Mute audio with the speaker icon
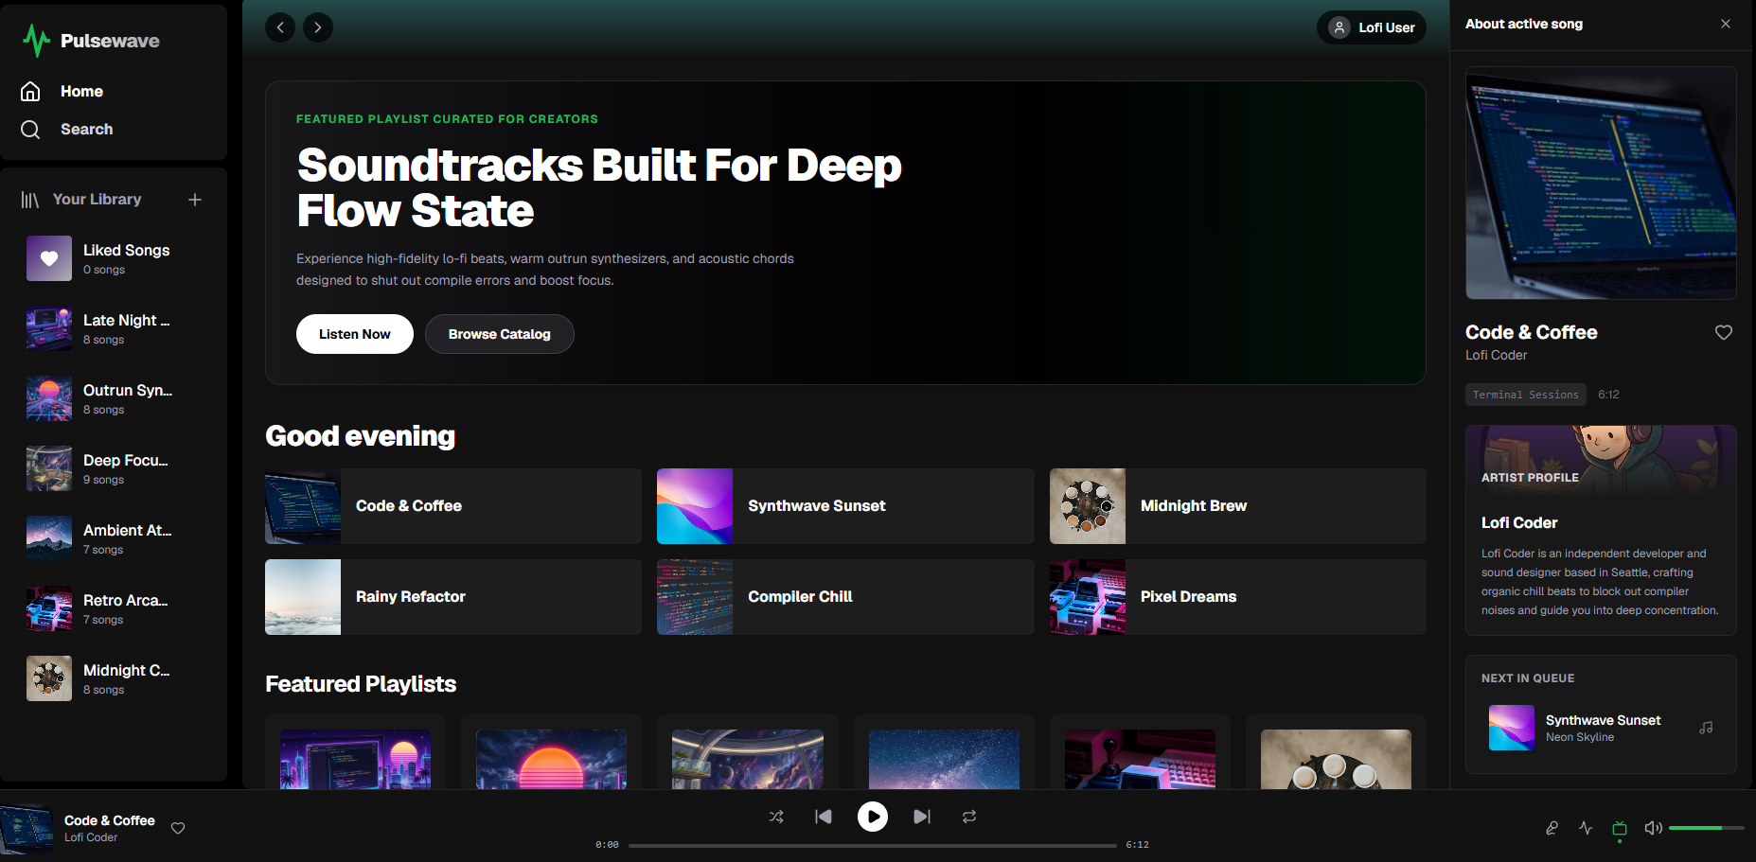Viewport: 1756px width, 862px height. point(1654,828)
